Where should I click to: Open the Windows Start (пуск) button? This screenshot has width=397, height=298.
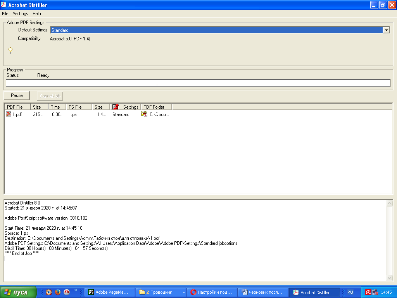(18, 292)
